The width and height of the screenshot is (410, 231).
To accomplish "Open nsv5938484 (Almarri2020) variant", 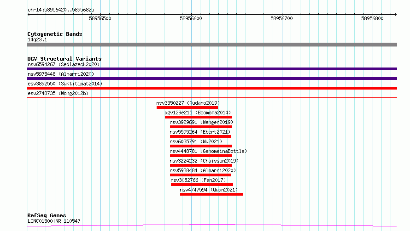I will click(x=203, y=170).
